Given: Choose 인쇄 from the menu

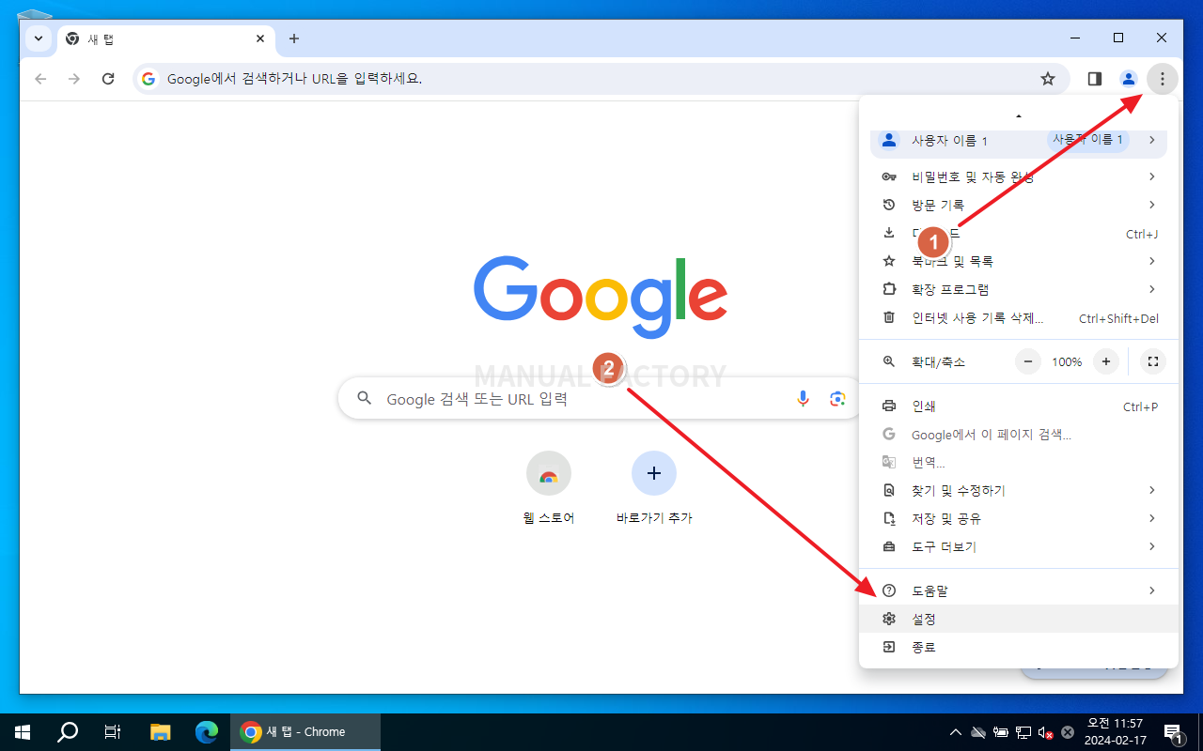Looking at the screenshot, I should point(1019,406).
